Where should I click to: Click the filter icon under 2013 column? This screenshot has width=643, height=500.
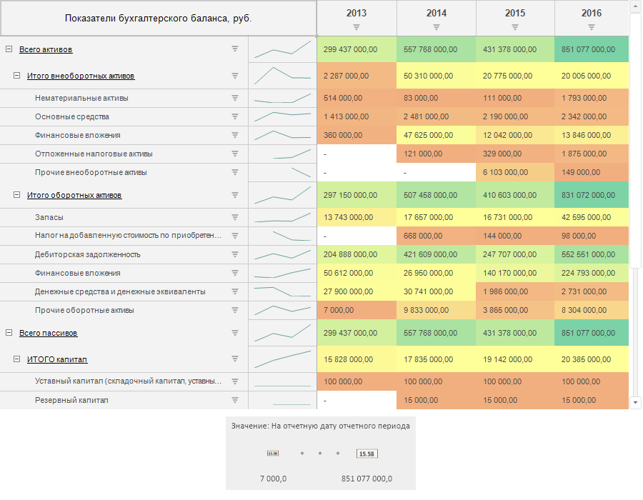pyautogui.click(x=357, y=27)
